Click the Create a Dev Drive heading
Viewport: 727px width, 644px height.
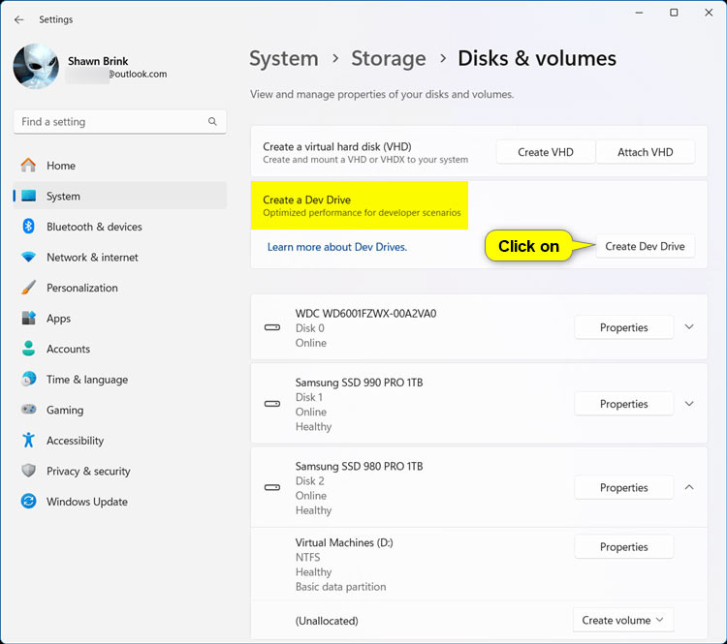[306, 199]
